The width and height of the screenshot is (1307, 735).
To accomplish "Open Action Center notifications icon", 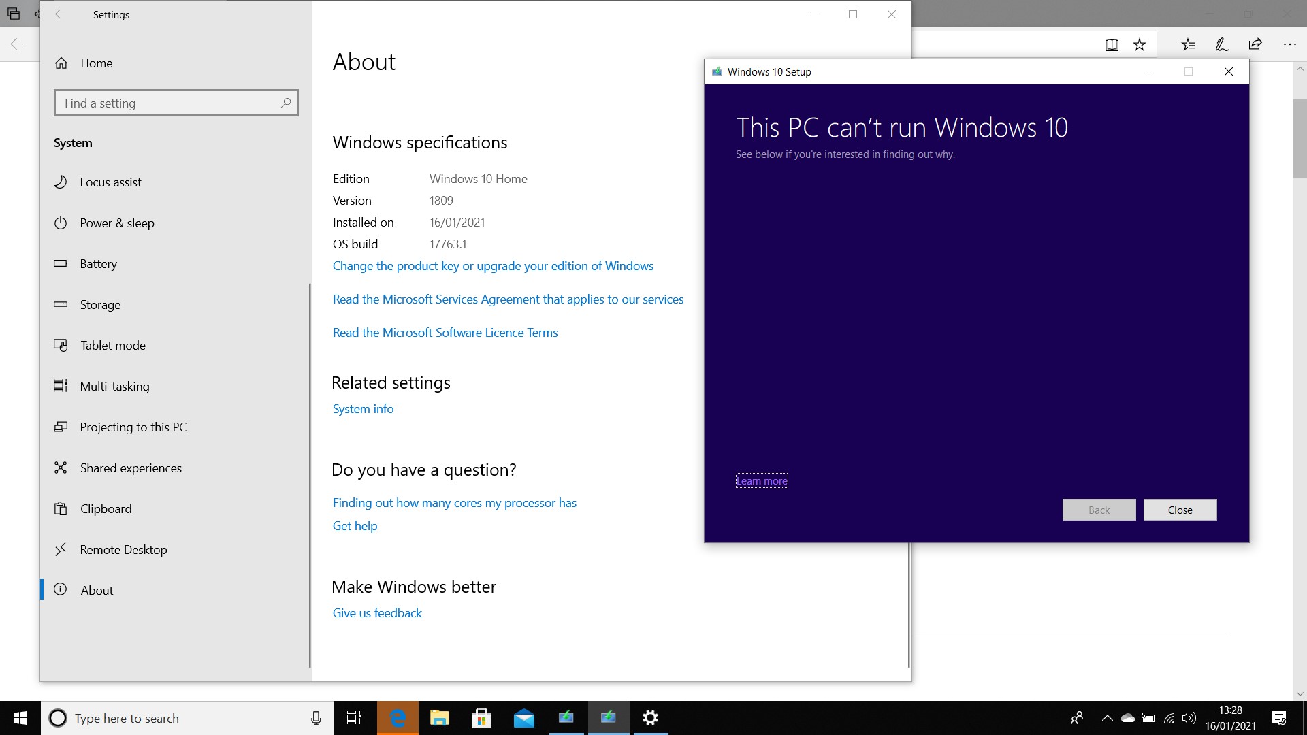I will (1279, 718).
